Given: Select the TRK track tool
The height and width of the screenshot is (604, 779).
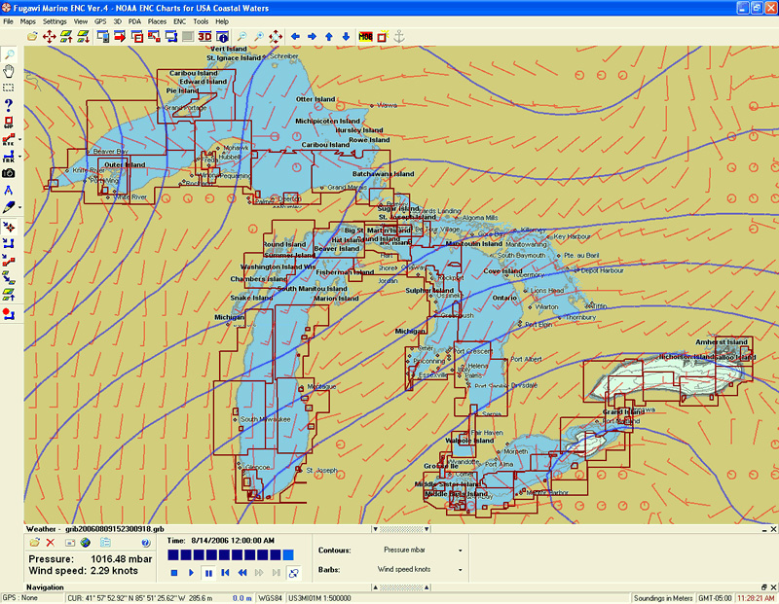Looking at the screenshot, I should click(9, 157).
